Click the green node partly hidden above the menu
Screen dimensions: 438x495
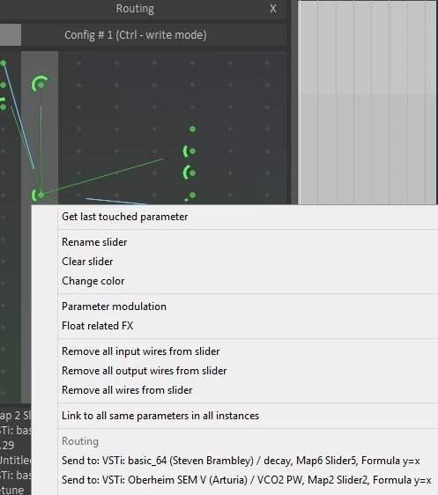tap(190, 196)
